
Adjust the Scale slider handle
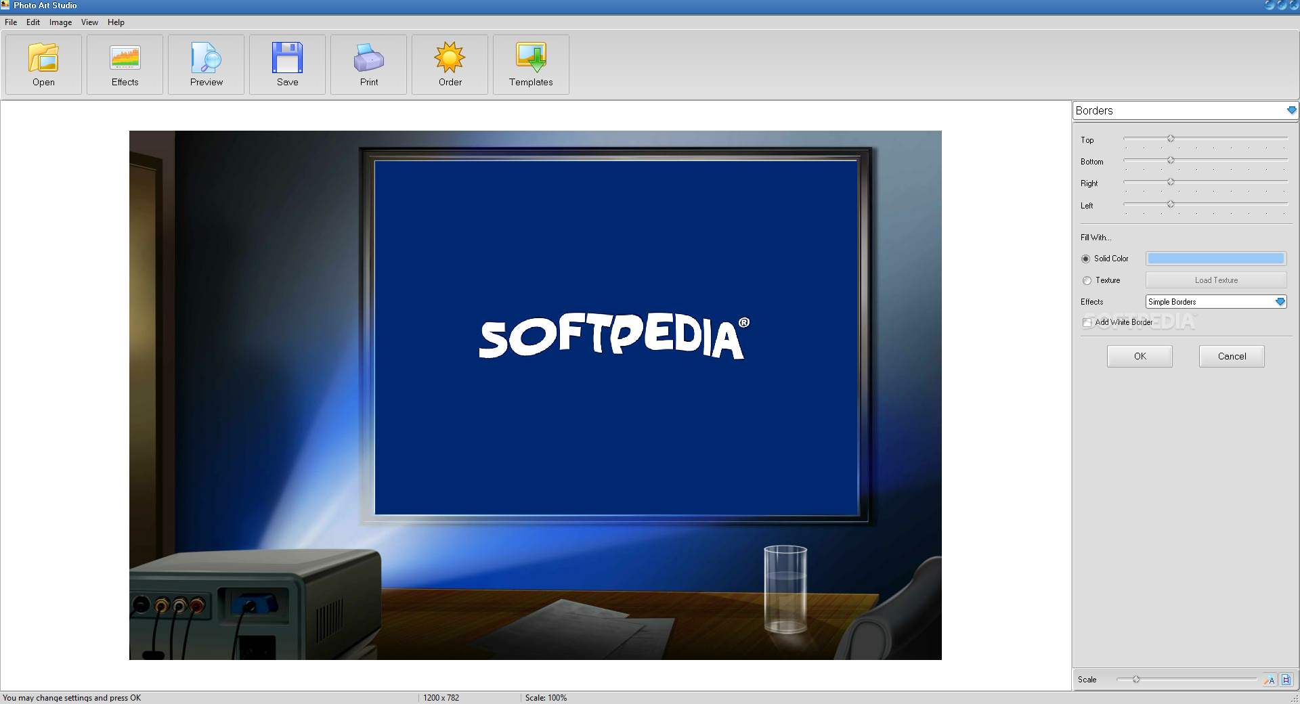1136,679
